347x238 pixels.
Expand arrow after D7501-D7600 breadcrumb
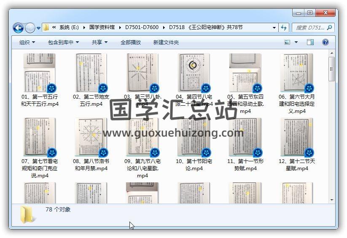[164, 28]
